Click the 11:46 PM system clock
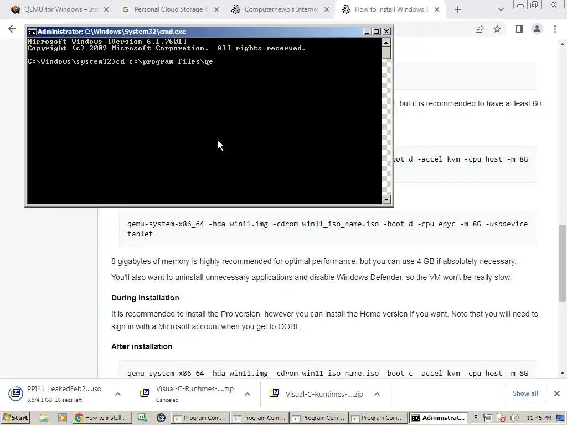 tap(539, 418)
